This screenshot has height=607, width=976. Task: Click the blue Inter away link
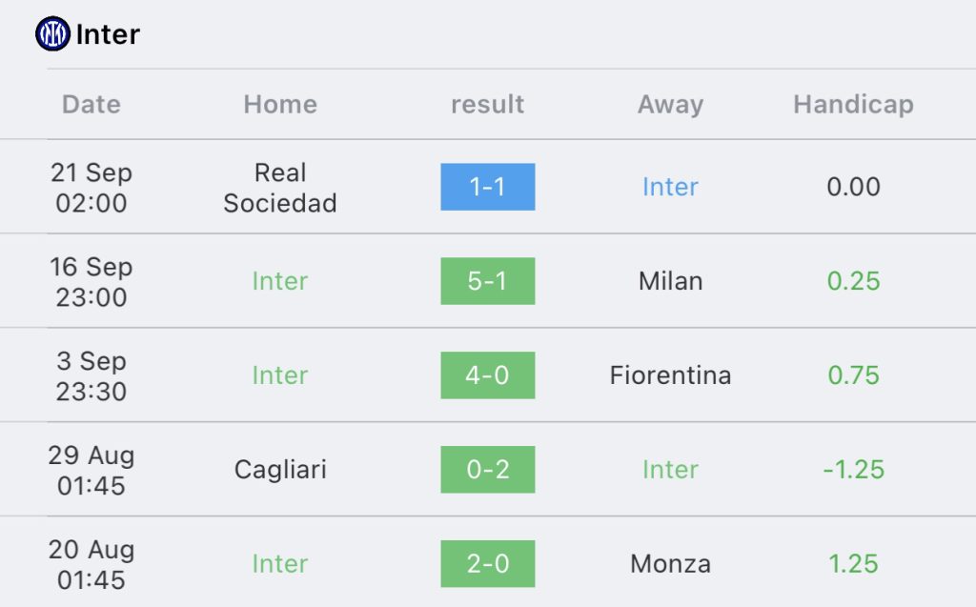pos(670,187)
